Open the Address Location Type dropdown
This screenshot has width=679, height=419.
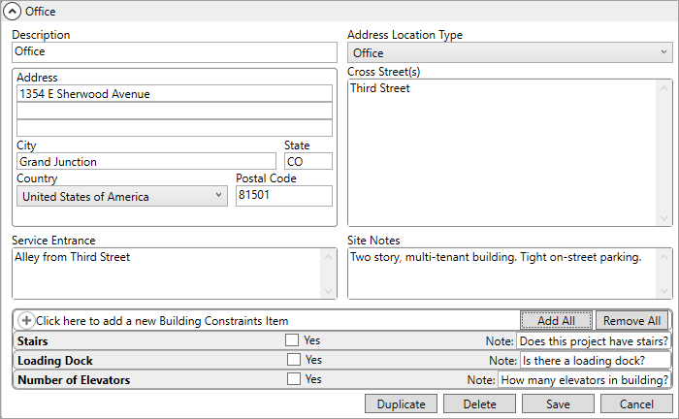pos(509,52)
